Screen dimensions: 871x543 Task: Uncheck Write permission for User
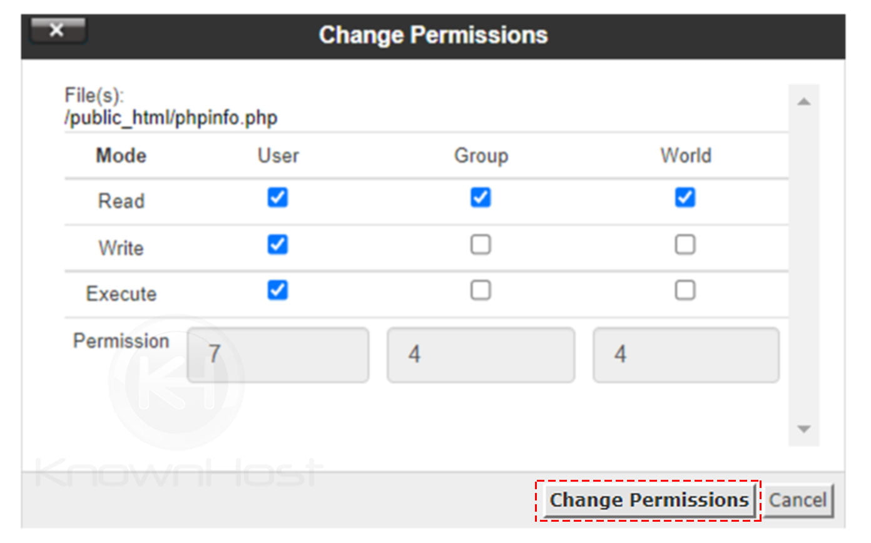(x=278, y=244)
